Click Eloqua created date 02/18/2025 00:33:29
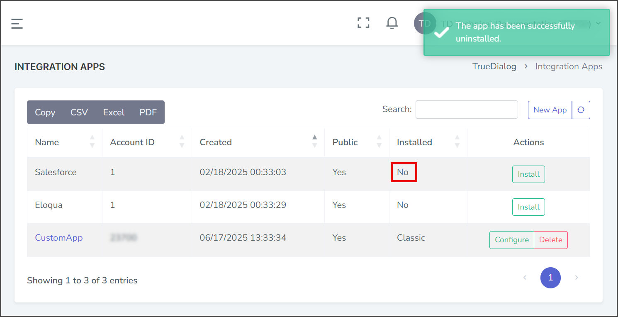 click(243, 205)
